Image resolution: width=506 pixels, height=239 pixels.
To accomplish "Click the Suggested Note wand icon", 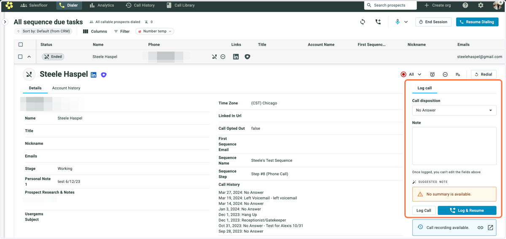I will coord(414,182).
